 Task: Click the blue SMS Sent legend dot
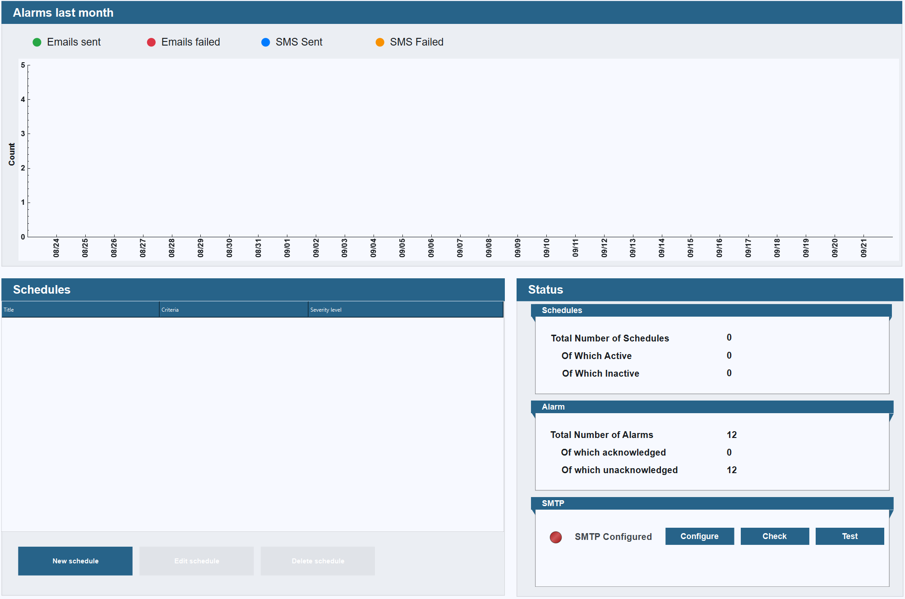point(266,42)
